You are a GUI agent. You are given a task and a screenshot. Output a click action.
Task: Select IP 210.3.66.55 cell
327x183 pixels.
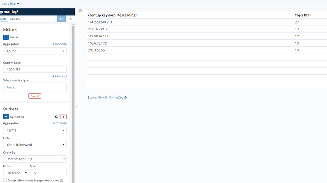point(96,50)
